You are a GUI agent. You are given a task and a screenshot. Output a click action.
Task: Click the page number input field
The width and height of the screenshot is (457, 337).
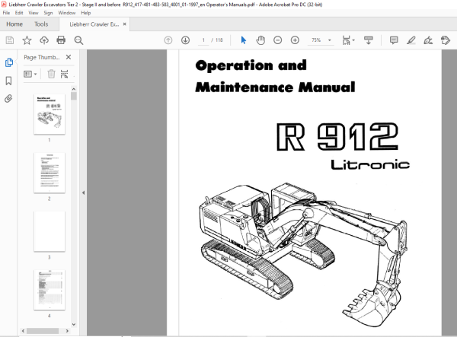click(x=203, y=40)
